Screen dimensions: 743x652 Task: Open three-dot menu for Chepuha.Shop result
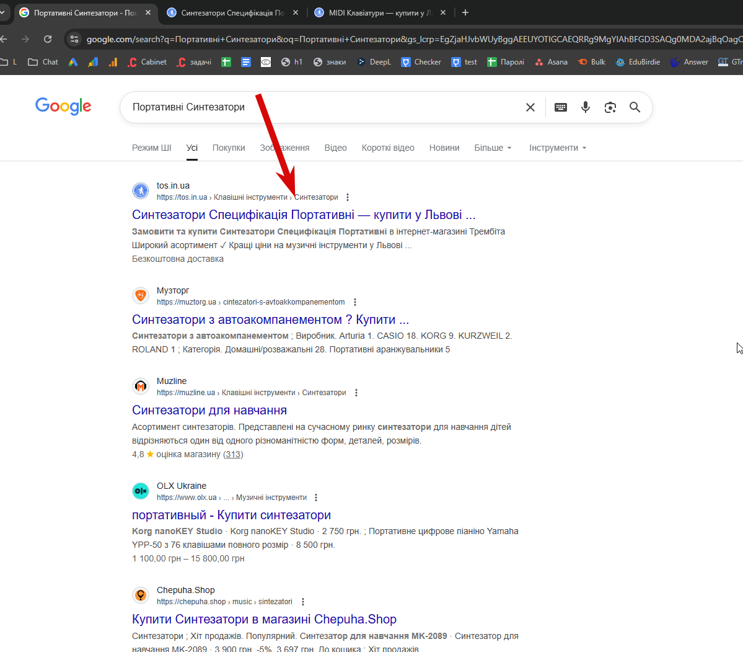(x=303, y=602)
